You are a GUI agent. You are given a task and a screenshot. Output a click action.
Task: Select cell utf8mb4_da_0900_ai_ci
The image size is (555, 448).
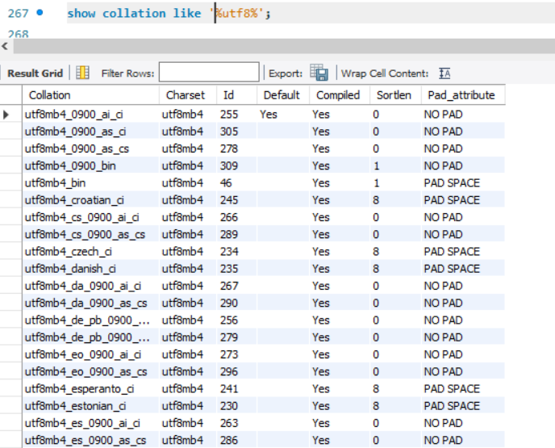[90, 286]
